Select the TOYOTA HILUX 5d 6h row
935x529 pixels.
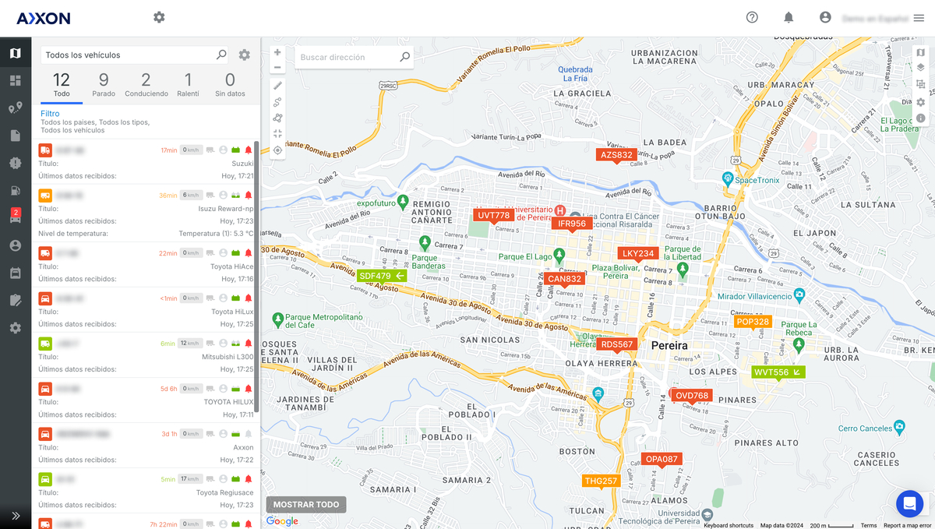click(x=146, y=400)
